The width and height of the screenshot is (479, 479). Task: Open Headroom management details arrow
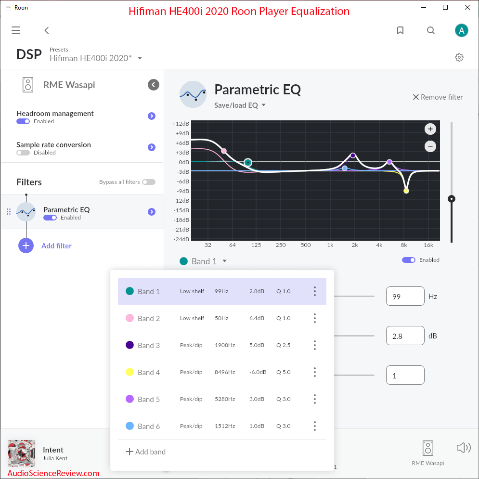(x=152, y=116)
